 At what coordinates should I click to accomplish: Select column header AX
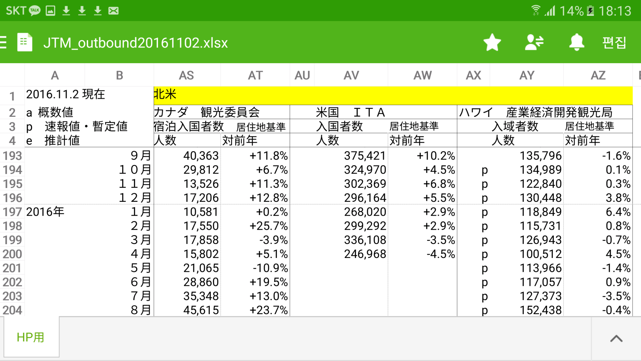[x=473, y=75]
